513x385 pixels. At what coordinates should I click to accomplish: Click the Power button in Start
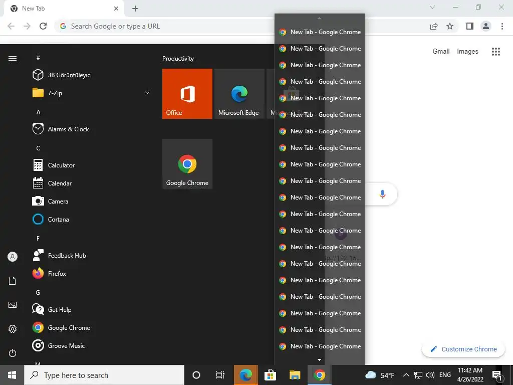pos(13,353)
